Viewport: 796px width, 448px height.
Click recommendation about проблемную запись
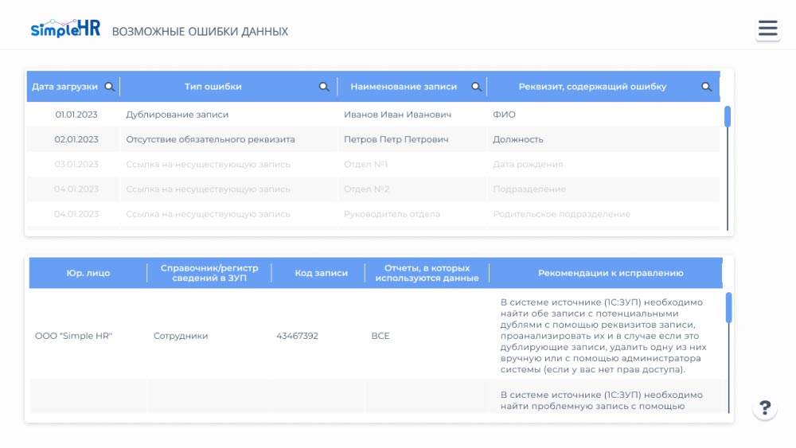(x=602, y=400)
